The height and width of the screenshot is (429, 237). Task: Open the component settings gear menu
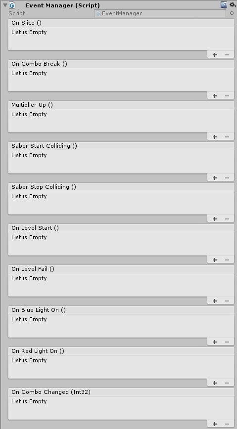[x=233, y=5]
